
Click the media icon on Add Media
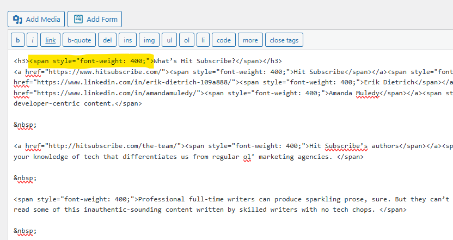[17, 20]
